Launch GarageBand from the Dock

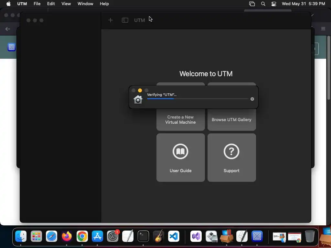coord(158,236)
